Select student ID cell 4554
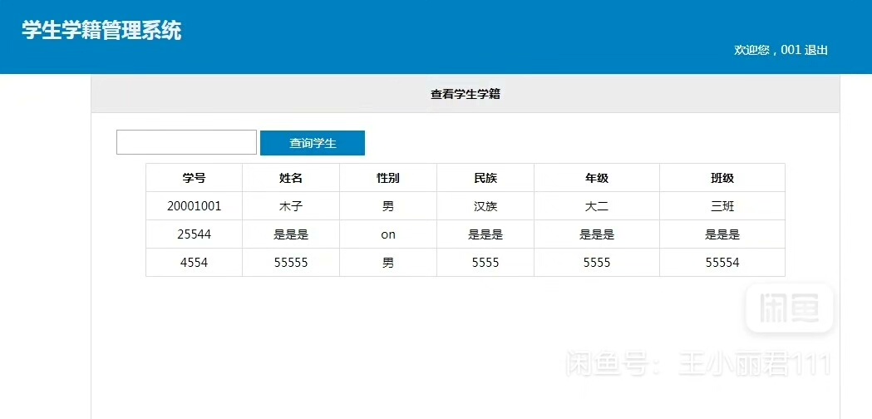 194,263
